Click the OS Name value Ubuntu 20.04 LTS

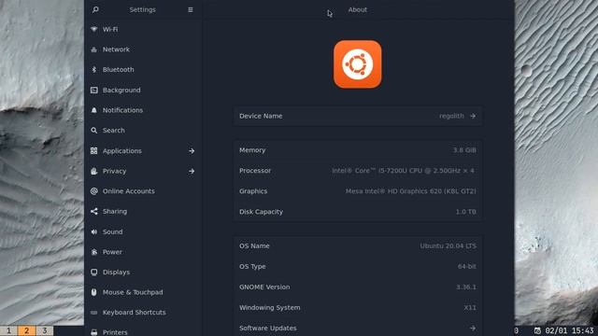[448, 246]
